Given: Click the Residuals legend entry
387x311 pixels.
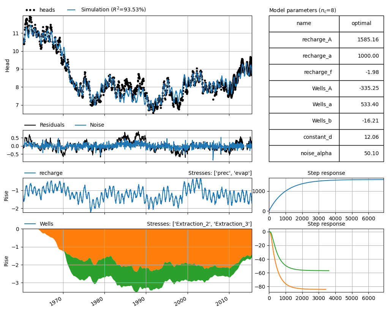Looking at the screenshot, I should tap(44, 125).
